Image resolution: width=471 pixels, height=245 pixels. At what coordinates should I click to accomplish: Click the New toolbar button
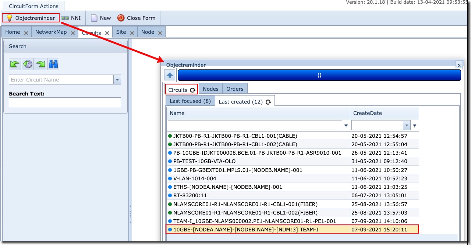(101, 18)
